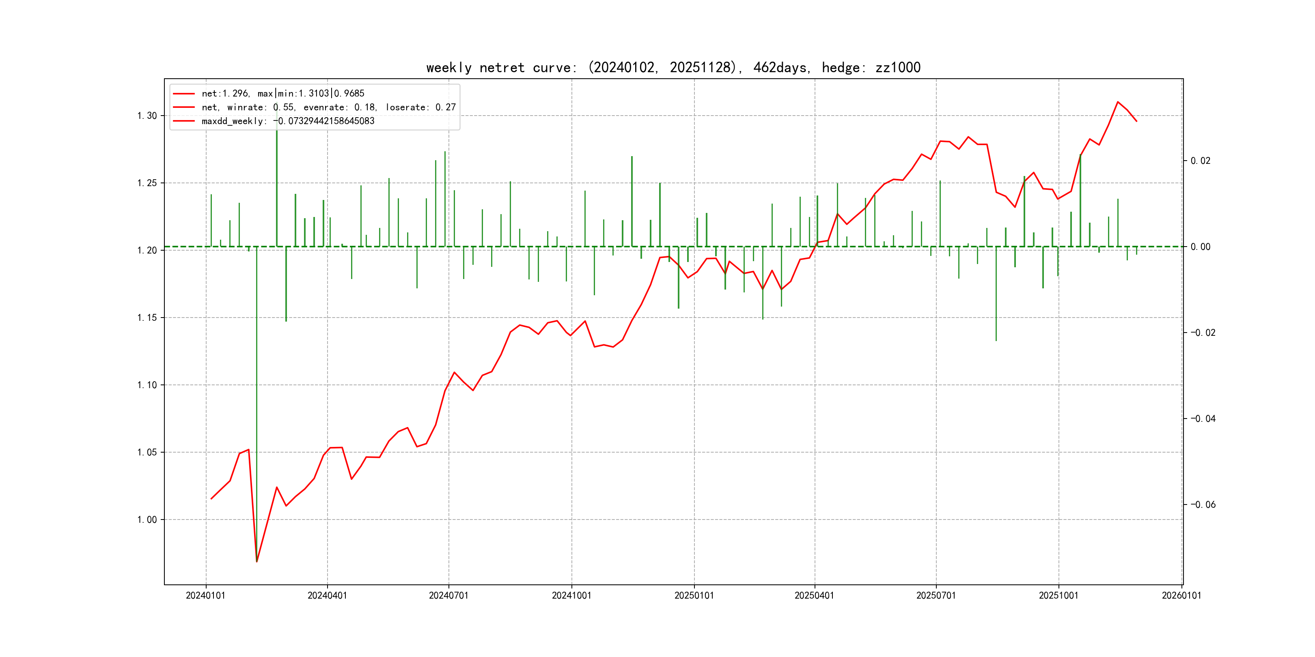Click x-axis label 20240701
Viewport: 1315px width, 657px height.
[x=448, y=595]
